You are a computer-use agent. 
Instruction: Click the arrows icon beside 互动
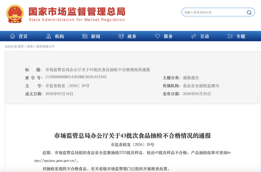point(194,36)
